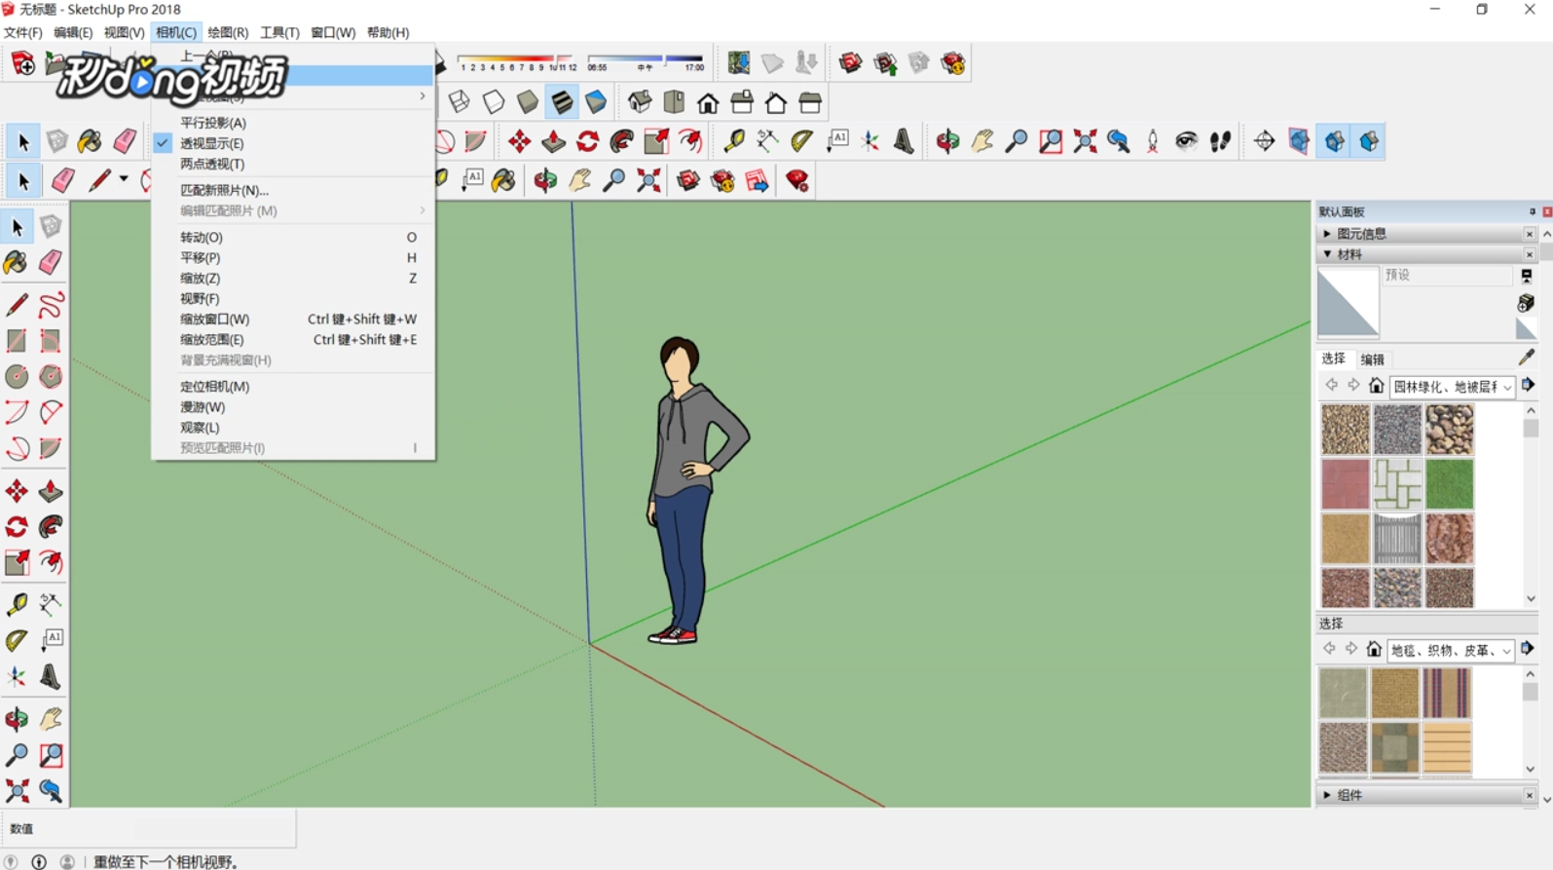The width and height of the screenshot is (1553, 870).
Task: Apply the plain Shaded face style
Action: pyautogui.click(x=528, y=101)
